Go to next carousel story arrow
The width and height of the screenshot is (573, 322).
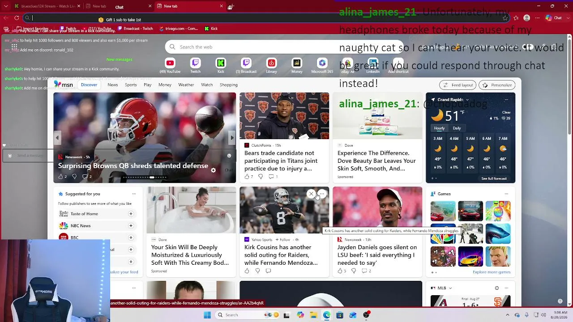coord(232,138)
